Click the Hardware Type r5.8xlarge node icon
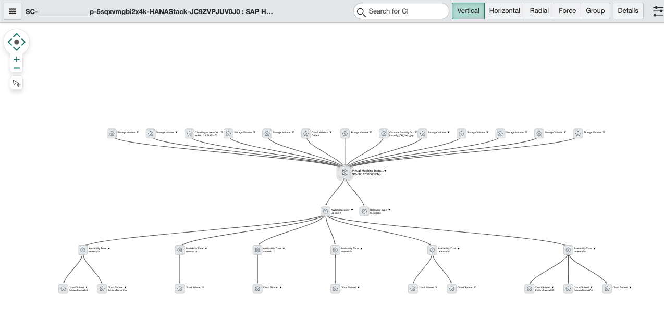This screenshot has width=664, height=309. point(364,211)
